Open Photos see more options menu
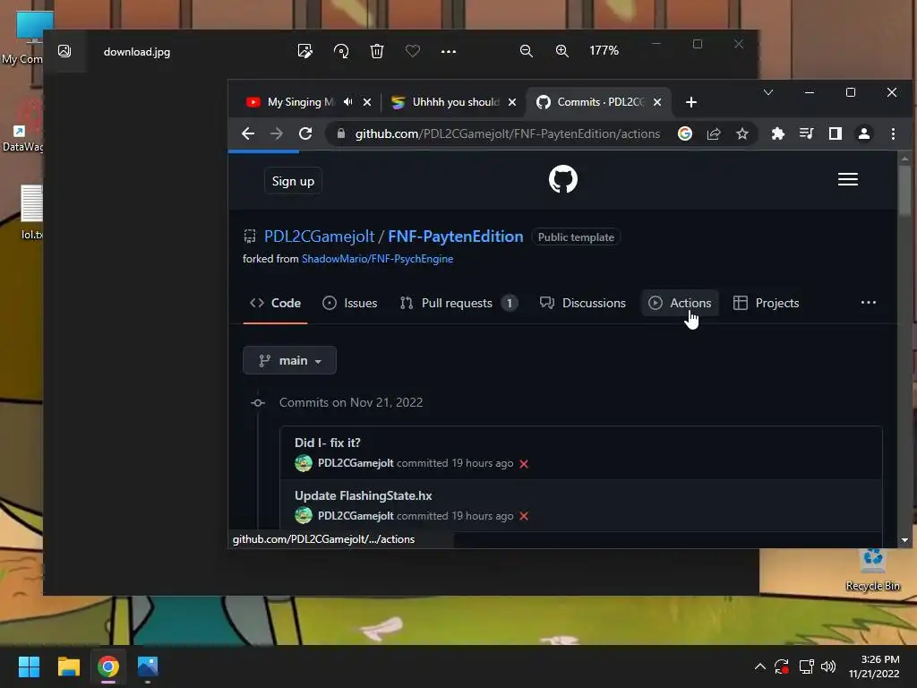Image resolution: width=917 pixels, height=688 pixels. (449, 51)
